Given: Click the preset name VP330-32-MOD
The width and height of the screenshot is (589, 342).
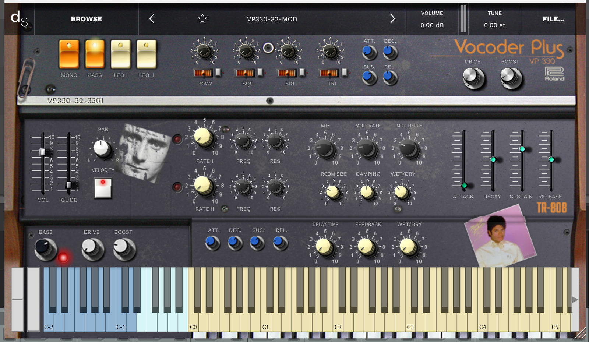Looking at the screenshot, I should [272, 19].
